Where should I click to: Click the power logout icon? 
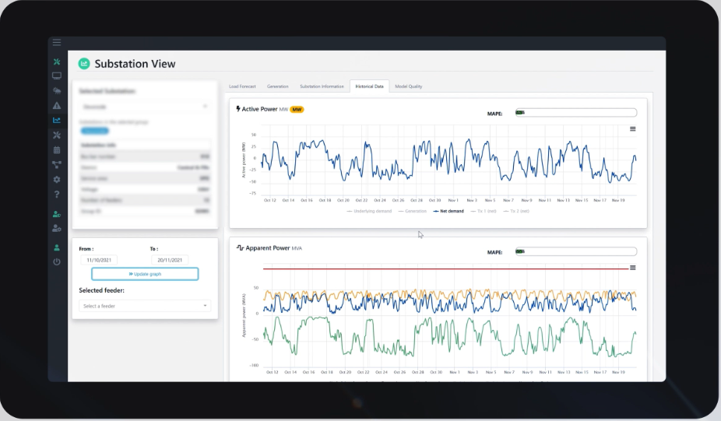57,262
